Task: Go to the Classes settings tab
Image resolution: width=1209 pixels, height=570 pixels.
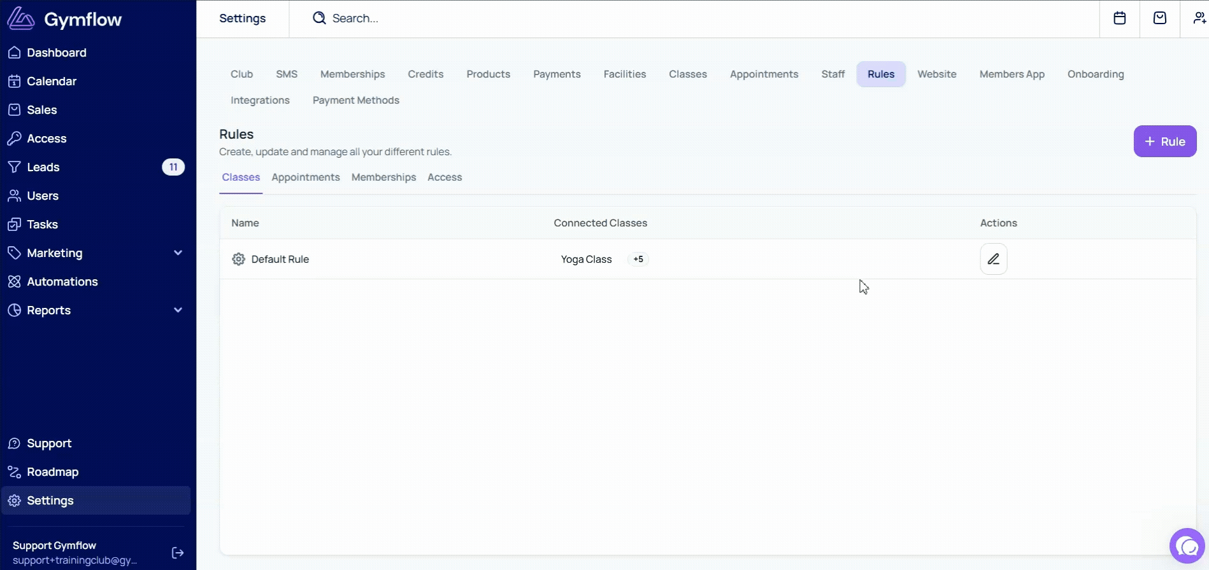Action: tap(688, 74)
